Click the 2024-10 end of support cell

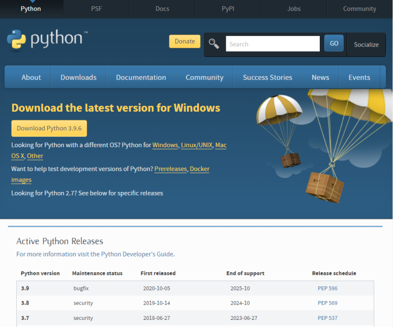coord(240,303)
